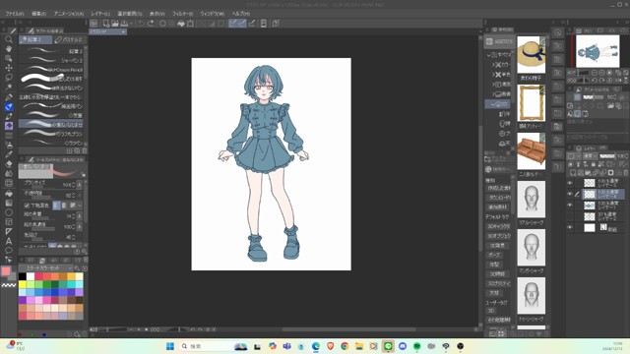Select the シャーペン2 sub tool

[x=51, y=60]
